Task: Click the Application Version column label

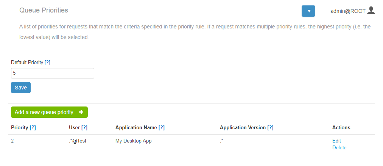Action: [x=243, y=128]
